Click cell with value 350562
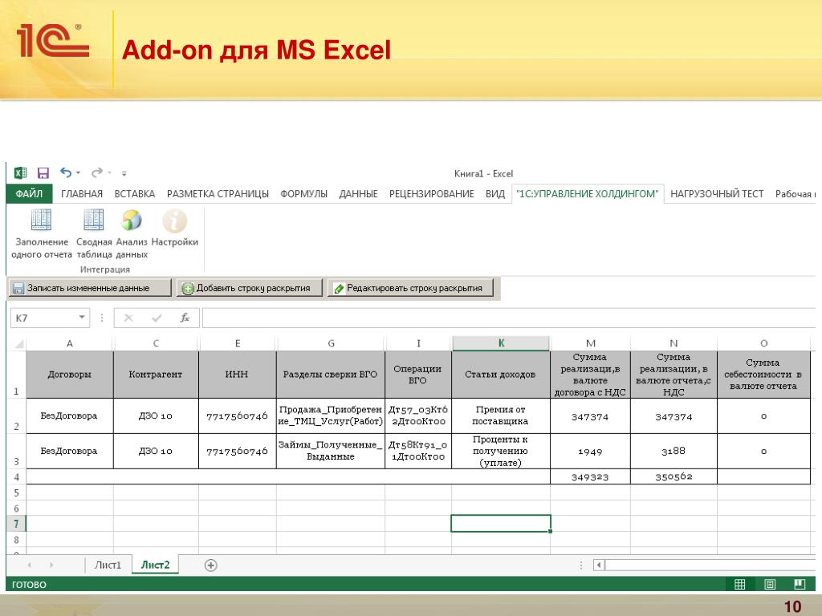822x616 pixels. point(673,476)
